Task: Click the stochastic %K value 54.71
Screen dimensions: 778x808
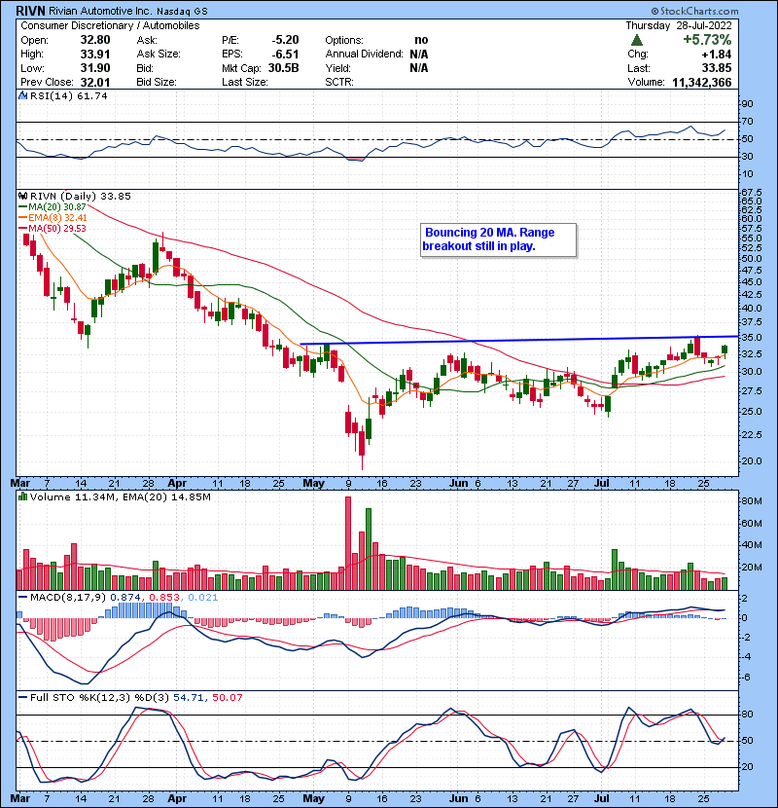Action: tap(189, 698)
